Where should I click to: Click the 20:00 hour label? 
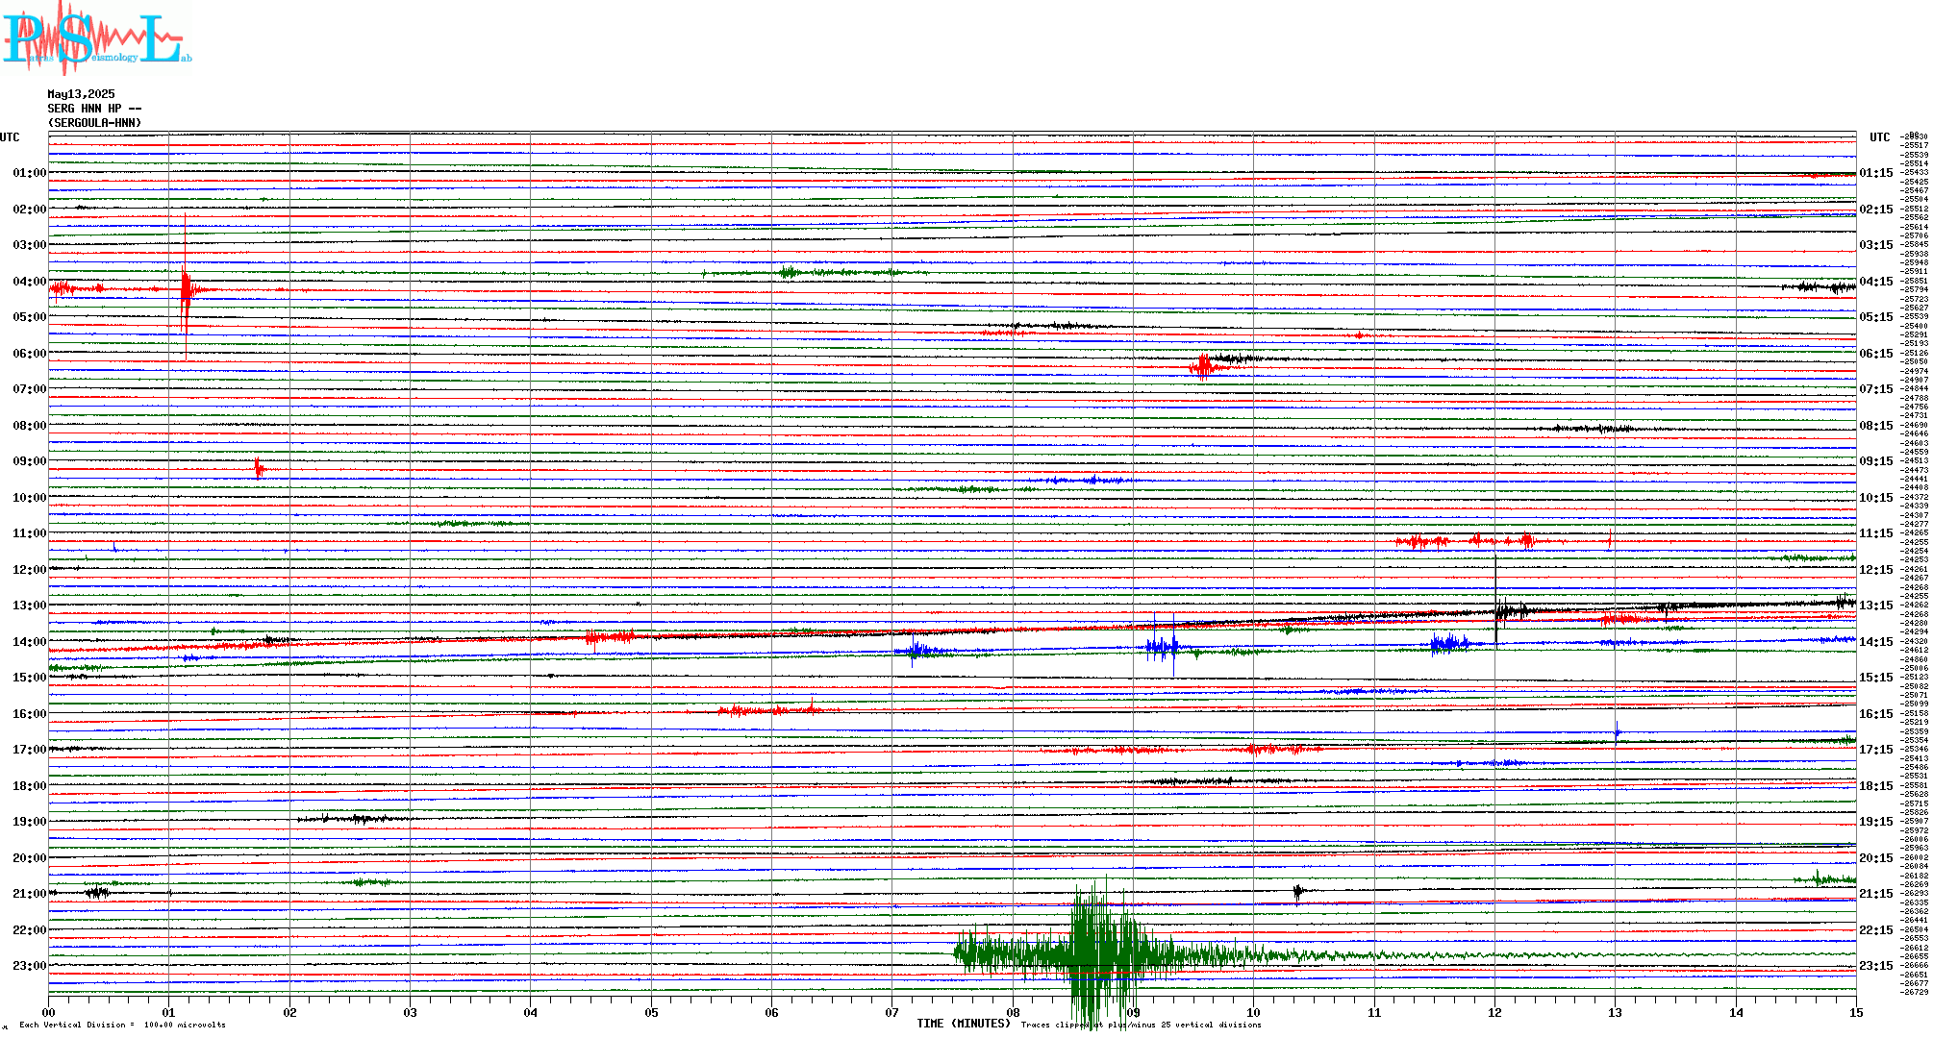coord(30,858)
